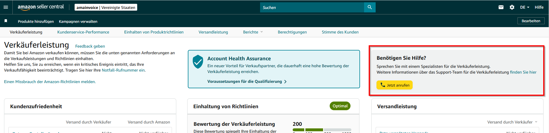549x133 pixels.
Task: Open Produkte hinzufügen shortcut
Action: pyautogui.click(x=36, y=21)
